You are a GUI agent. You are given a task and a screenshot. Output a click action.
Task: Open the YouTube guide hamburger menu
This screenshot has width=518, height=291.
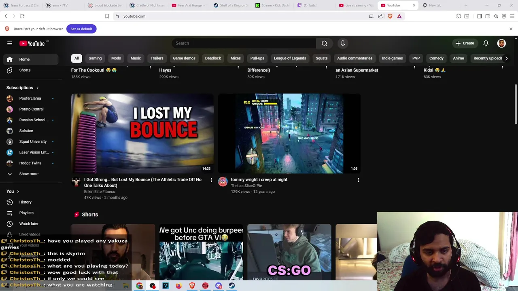pos(10,43)
